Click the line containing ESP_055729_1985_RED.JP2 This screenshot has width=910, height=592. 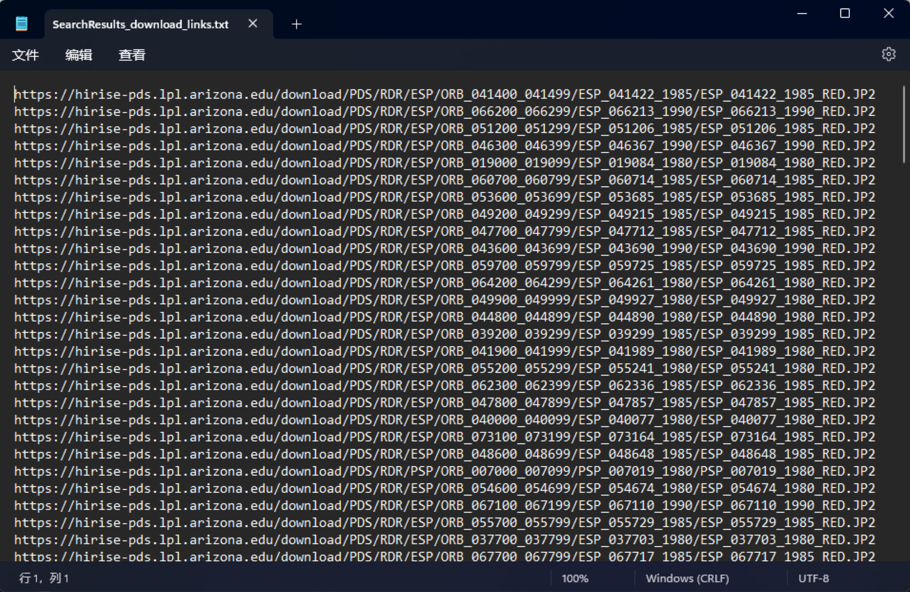(x=445, y=523)
